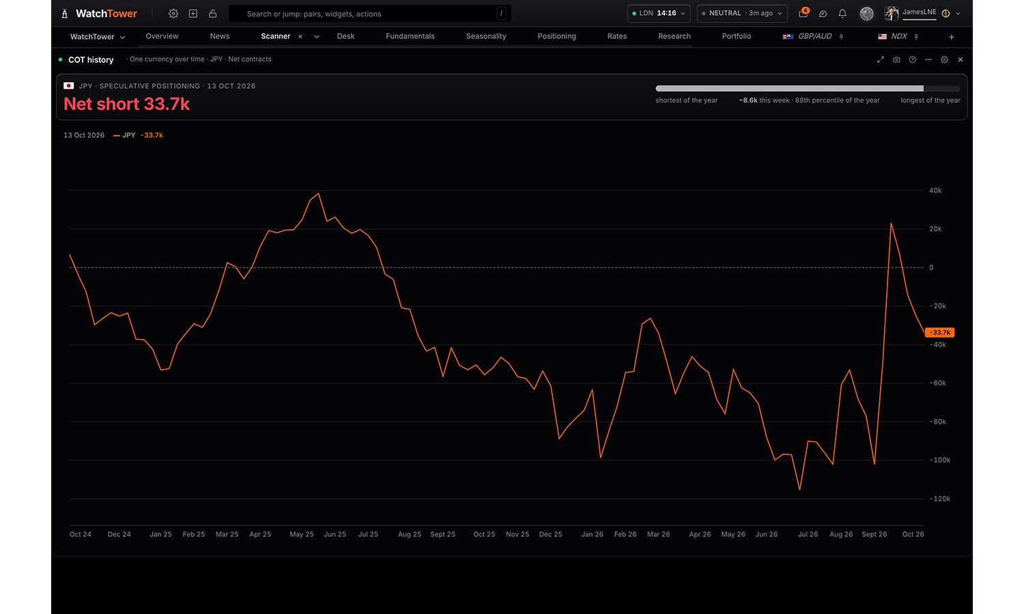Screen dimensions: 1024x614
Task: Click the round globe avatar icon
Action: pos(867,14)
